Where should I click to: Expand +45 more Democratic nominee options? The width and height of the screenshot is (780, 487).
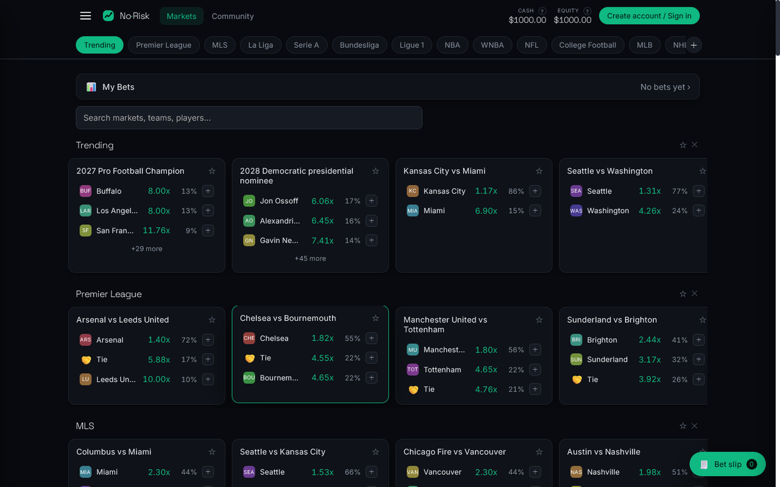pos(310,259)
